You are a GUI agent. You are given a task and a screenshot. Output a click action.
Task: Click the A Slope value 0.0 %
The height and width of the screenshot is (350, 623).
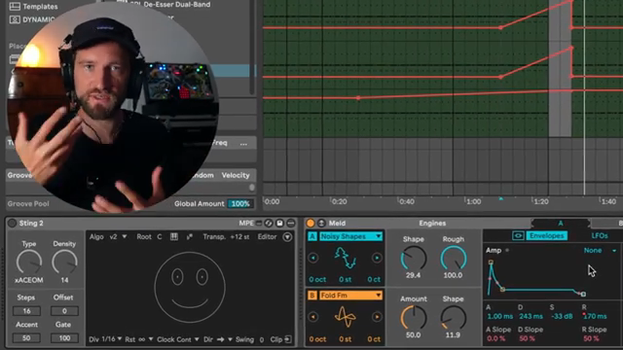tap(495, 338)
